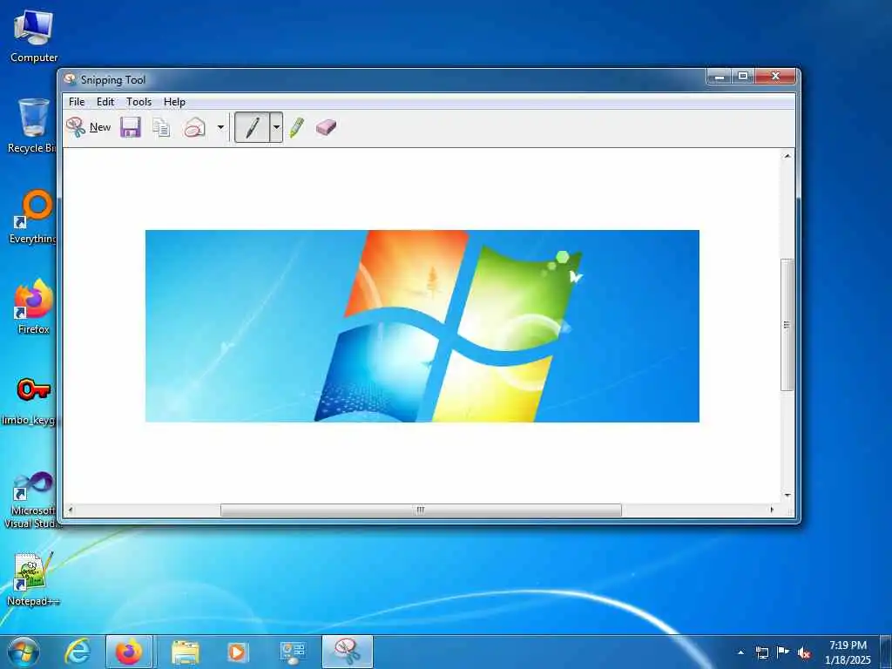Click the Snipping Tool title bar icon
This screenshot has height=669, width=892.
(70, 79)
